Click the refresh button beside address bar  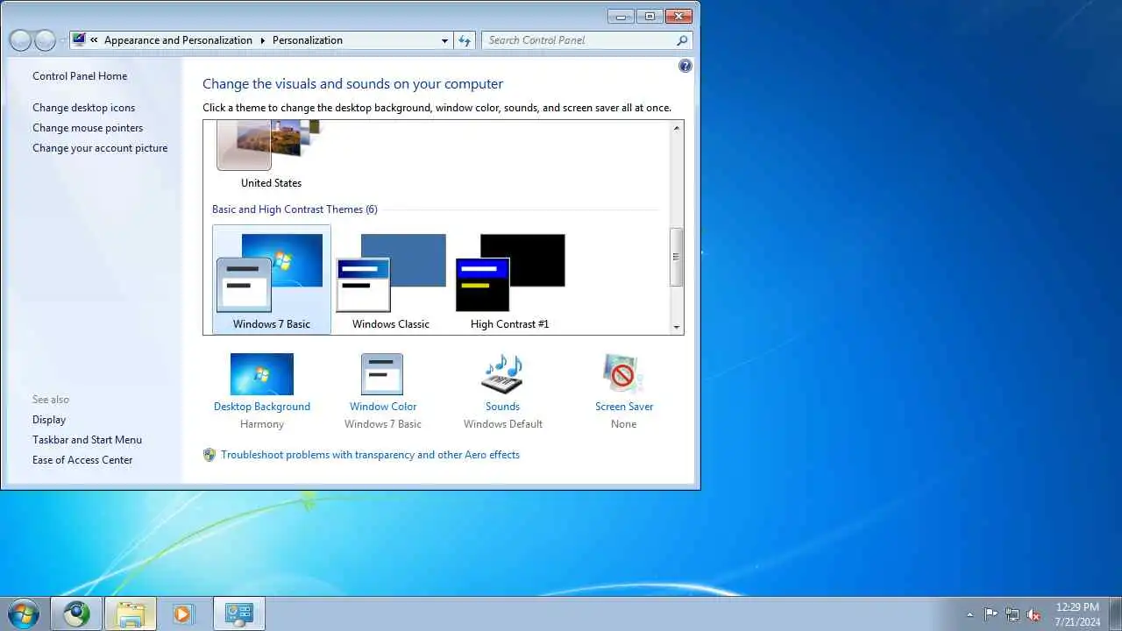pos(465,40)
